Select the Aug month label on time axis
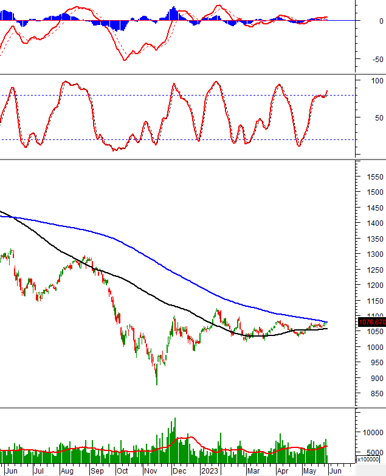 [67, 471]
